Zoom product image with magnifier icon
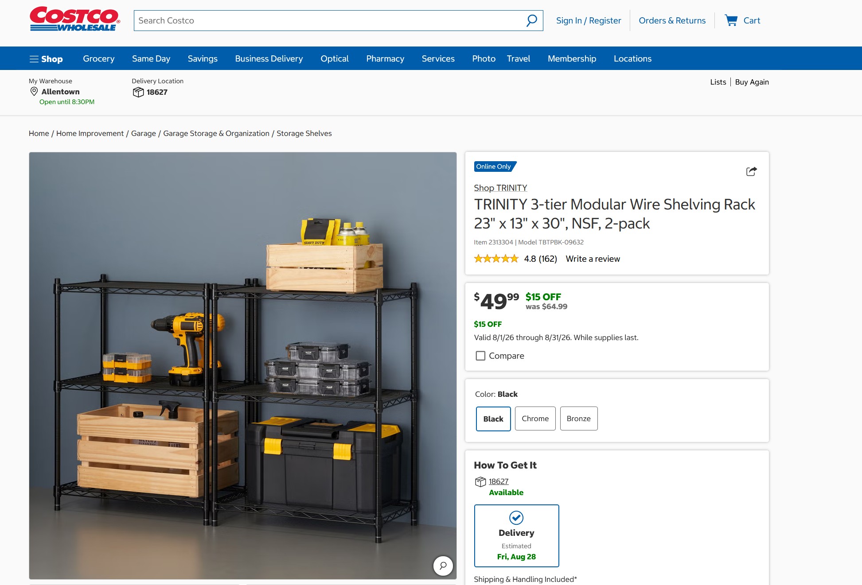This screenshot has height=585, width=862. pyautogui.click(x=443, y=566)
